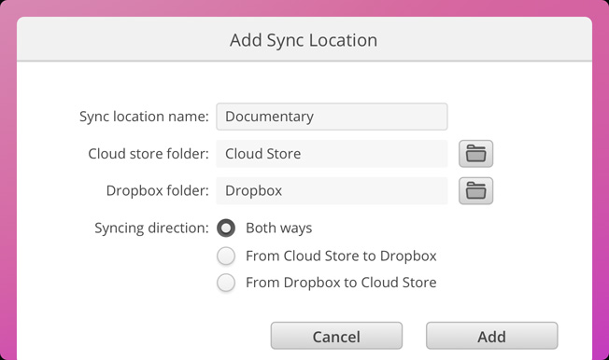609x360 pixels.
Task: Click the Syncing direction label
Action: coord(152,228)
